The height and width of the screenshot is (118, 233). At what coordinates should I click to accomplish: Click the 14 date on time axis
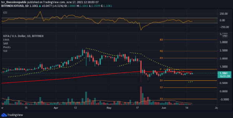pyautogui.click(x=187, y=108)
